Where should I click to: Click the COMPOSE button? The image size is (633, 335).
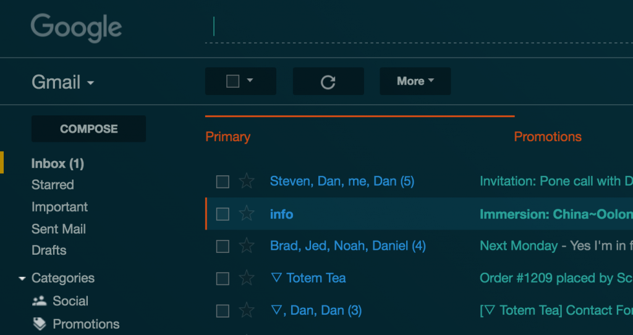89,129
